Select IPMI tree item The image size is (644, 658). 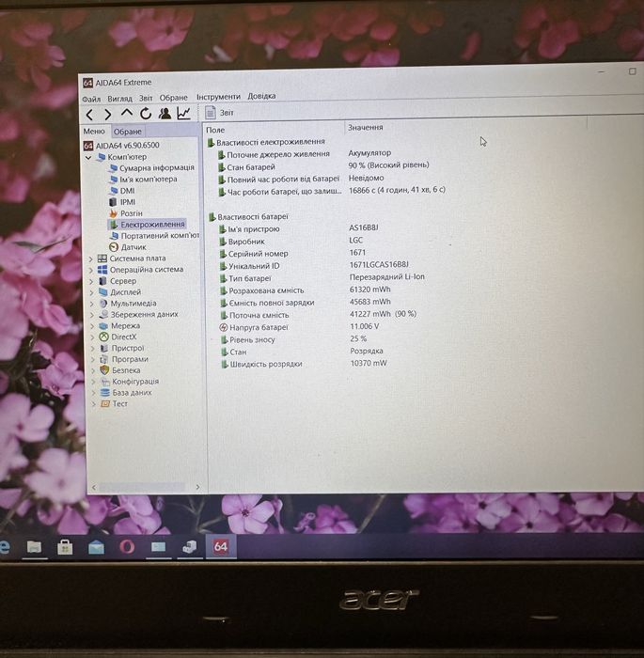[x=122, y=202]
